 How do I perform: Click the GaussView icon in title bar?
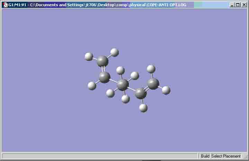[x=5, y=5]
